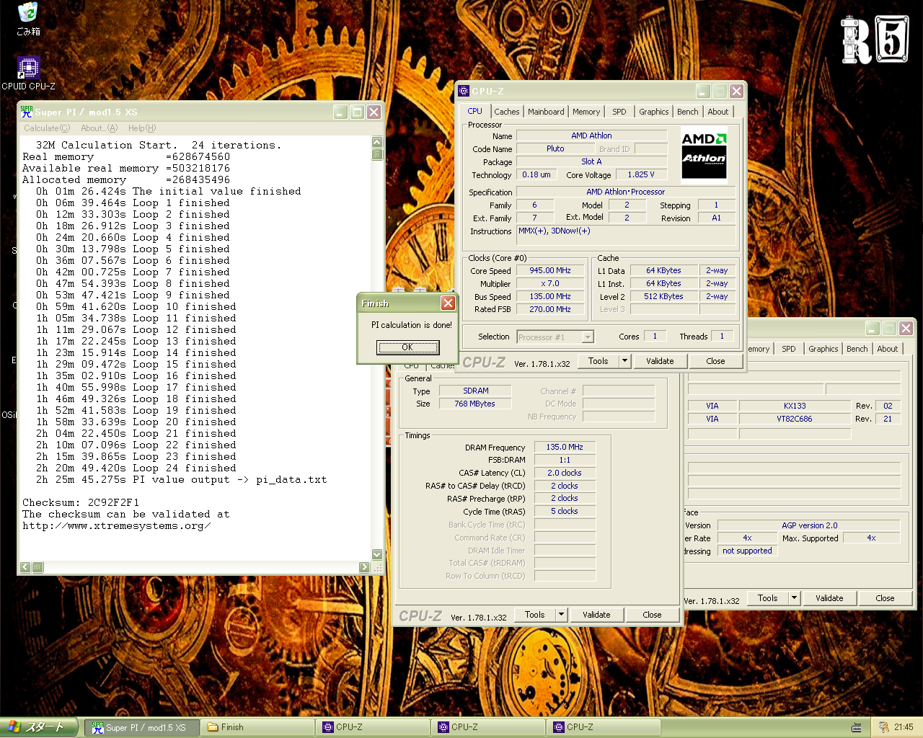Click the VT82C686 southbridge value
This screenshot has height=738, width=923.
click(795, 419)
